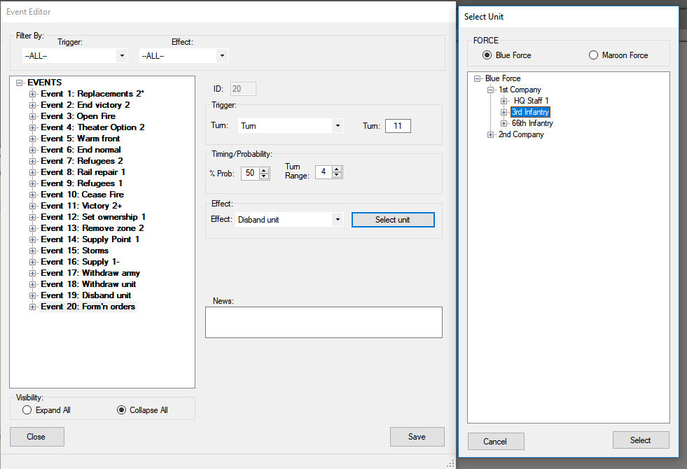
Task: Select HQ Staff 1 in unit tree
Action: click(x=531, y=101)
